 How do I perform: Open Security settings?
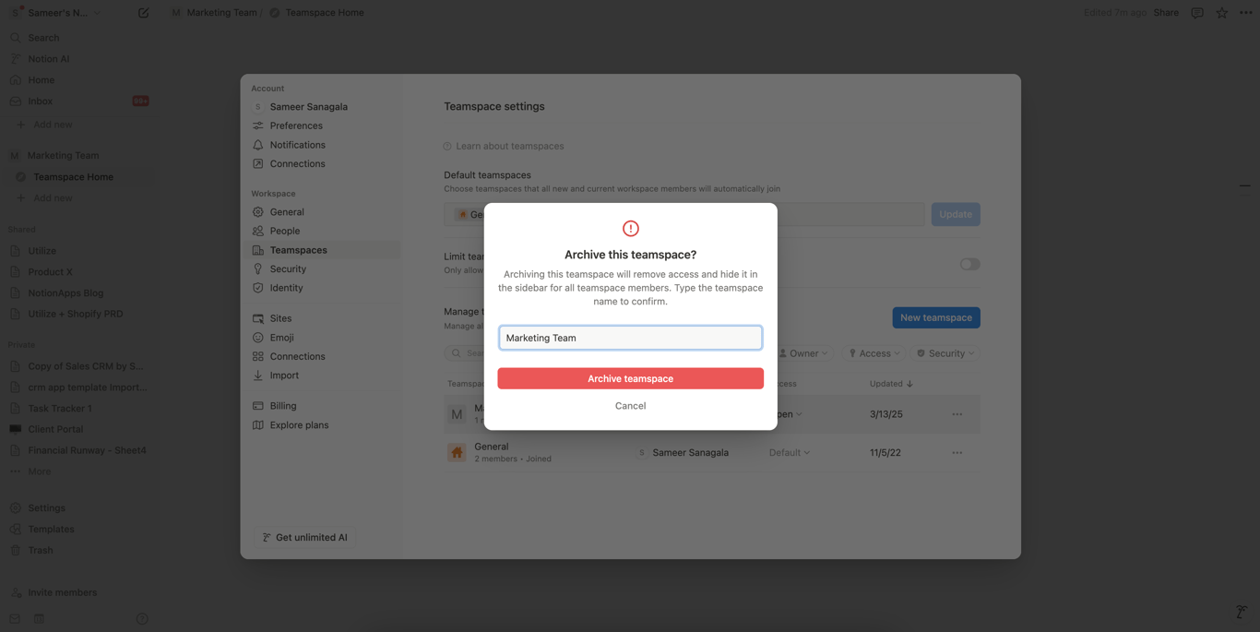325,269
